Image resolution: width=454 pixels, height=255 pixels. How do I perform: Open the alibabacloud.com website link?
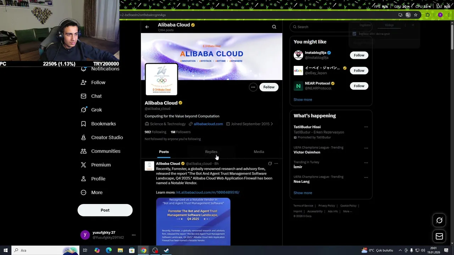pos(208,124)
